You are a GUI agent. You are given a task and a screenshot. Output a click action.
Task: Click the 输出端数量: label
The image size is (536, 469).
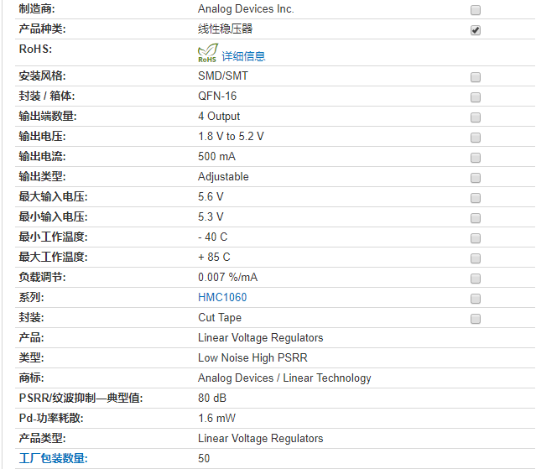[x=48, y=117]
